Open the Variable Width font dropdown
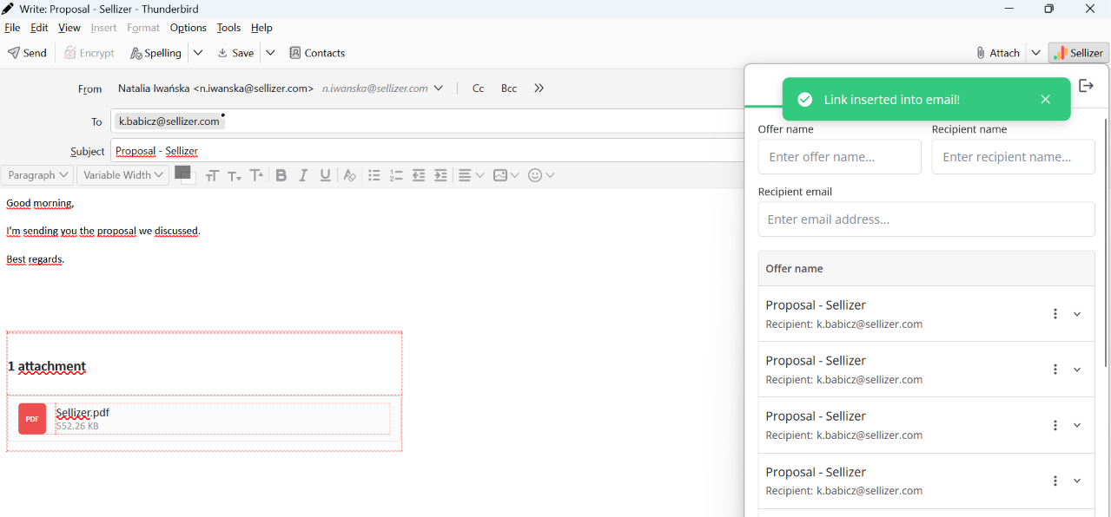Viewport: 1111px width, 517px height. tap(122, 175)
